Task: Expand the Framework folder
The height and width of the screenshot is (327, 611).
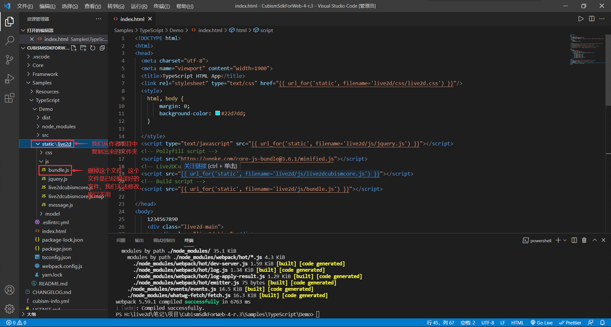Action: pyautogui.click(x=64, y=74)
